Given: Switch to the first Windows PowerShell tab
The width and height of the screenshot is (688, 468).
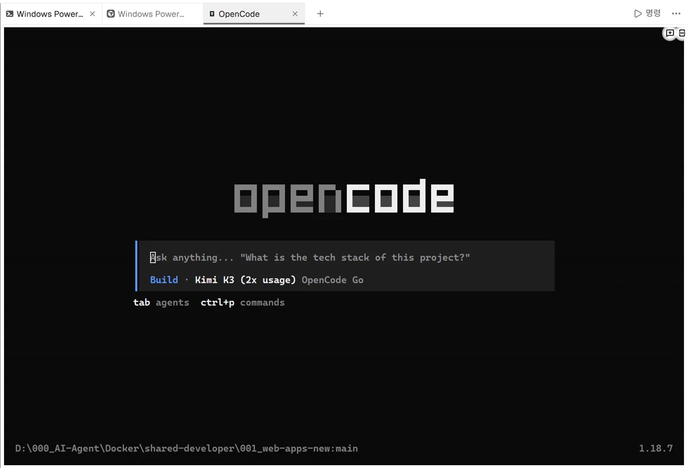Looking at the screenshot, I should tap(50, 14).
